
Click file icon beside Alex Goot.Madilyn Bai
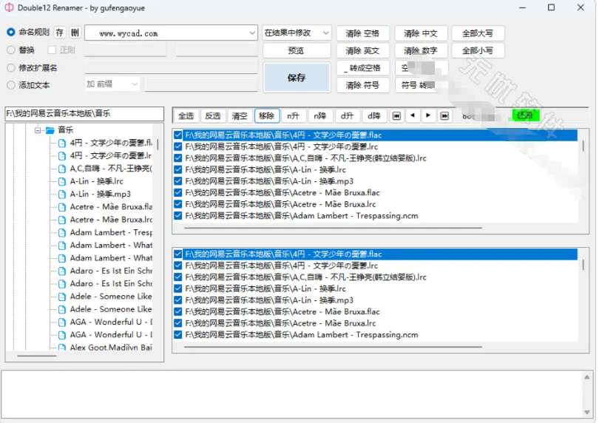pos(62,348)
